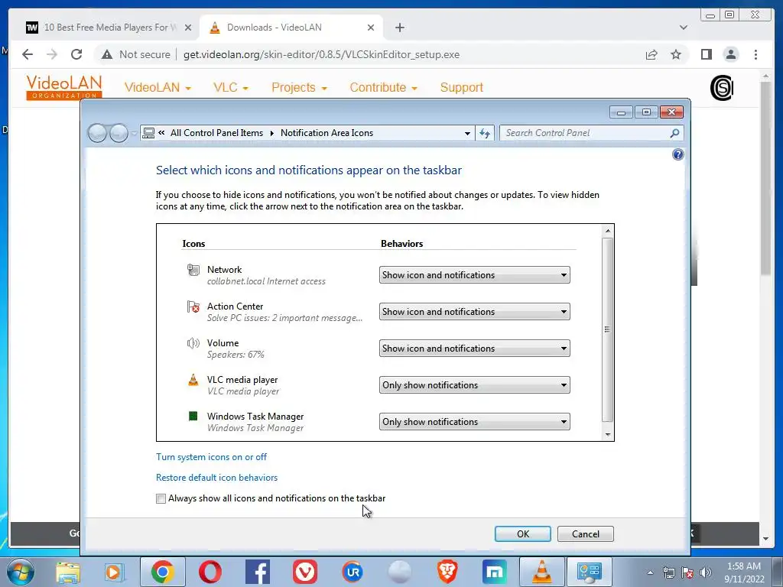Click the Cancel button
Screen dimensions: 783x587
pos(585,534)
